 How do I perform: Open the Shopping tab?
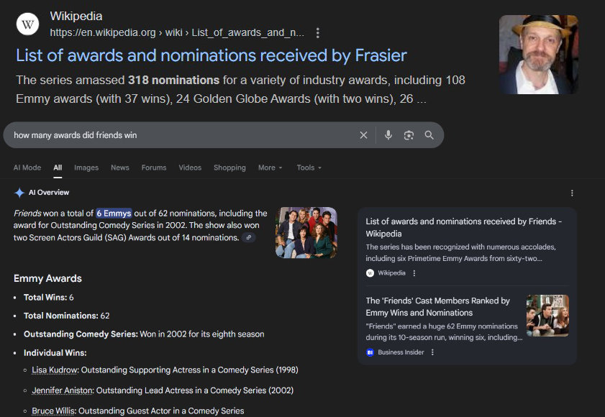(229, 168)
